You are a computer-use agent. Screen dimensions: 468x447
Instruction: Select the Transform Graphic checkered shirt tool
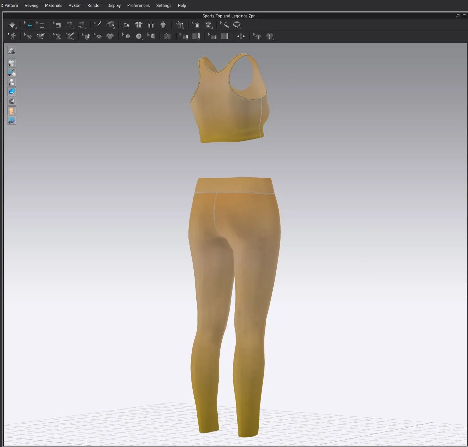(x=98, y=36)
